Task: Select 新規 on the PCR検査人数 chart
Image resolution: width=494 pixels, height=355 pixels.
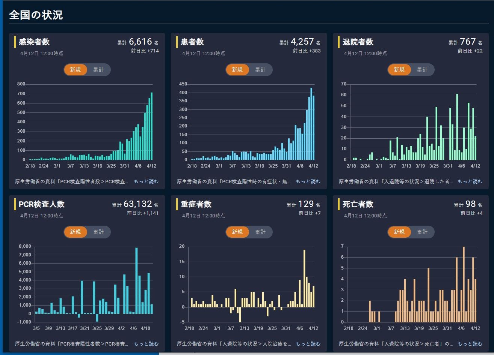Action: click(x=76, y=232)
